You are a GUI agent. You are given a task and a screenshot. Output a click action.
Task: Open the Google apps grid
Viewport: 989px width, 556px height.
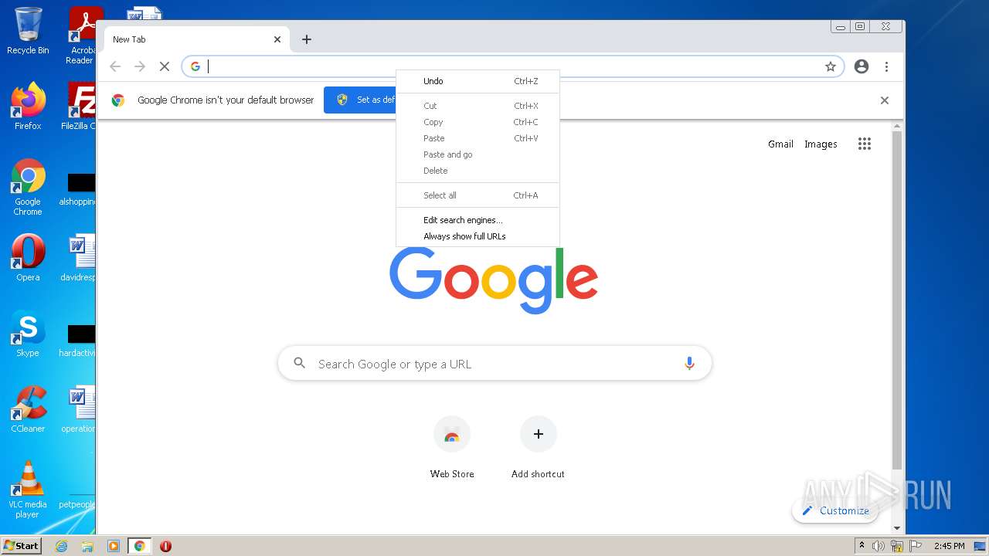865,144
